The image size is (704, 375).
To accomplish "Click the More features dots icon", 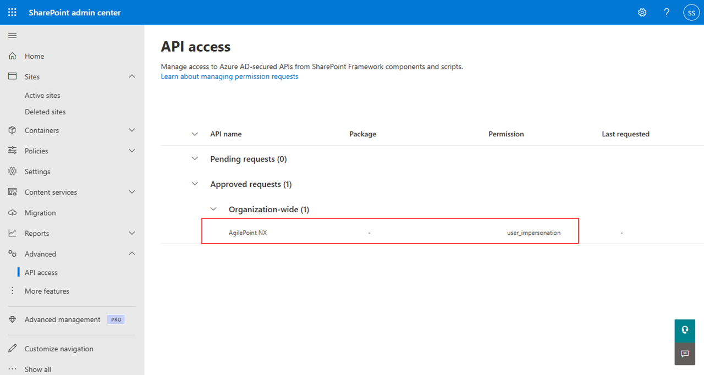I will click(x=12, y=291).
